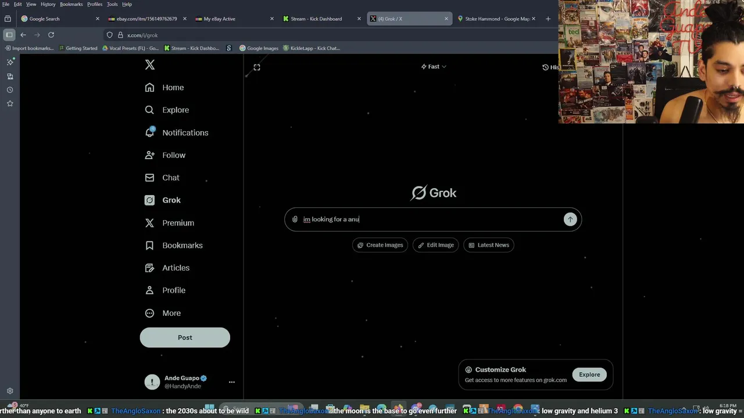The image size is (744, 418).
Task: Open account menu three dots for Ande Guapo
Action: (x=231, y=382)
